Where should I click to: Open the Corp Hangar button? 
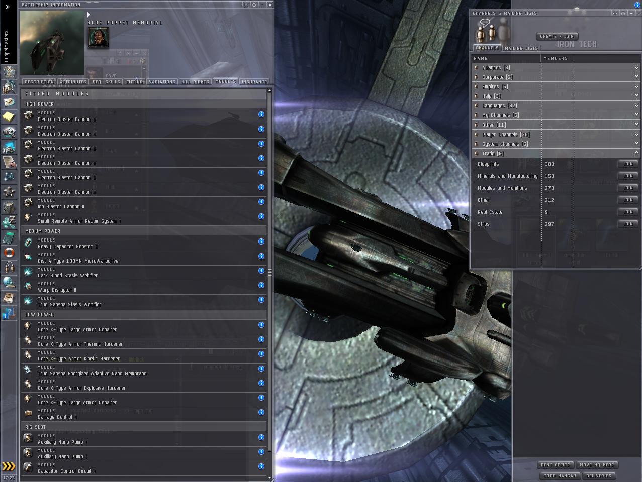click(560, 476)
